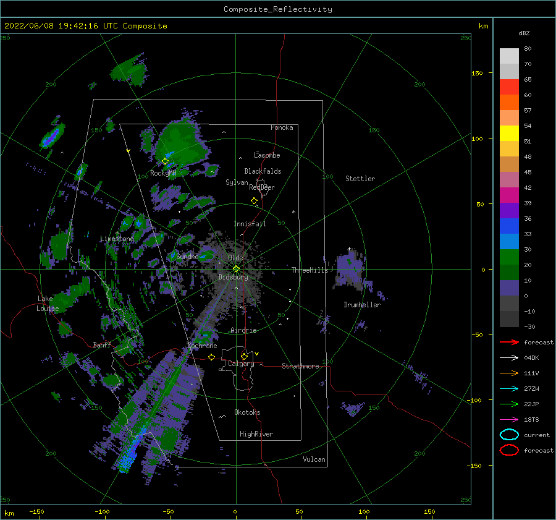Click the yellow 54–51 dBZ color swatch
Image resolution: width=556 pixels, height=520 pixels.
(x=509, y=133)
